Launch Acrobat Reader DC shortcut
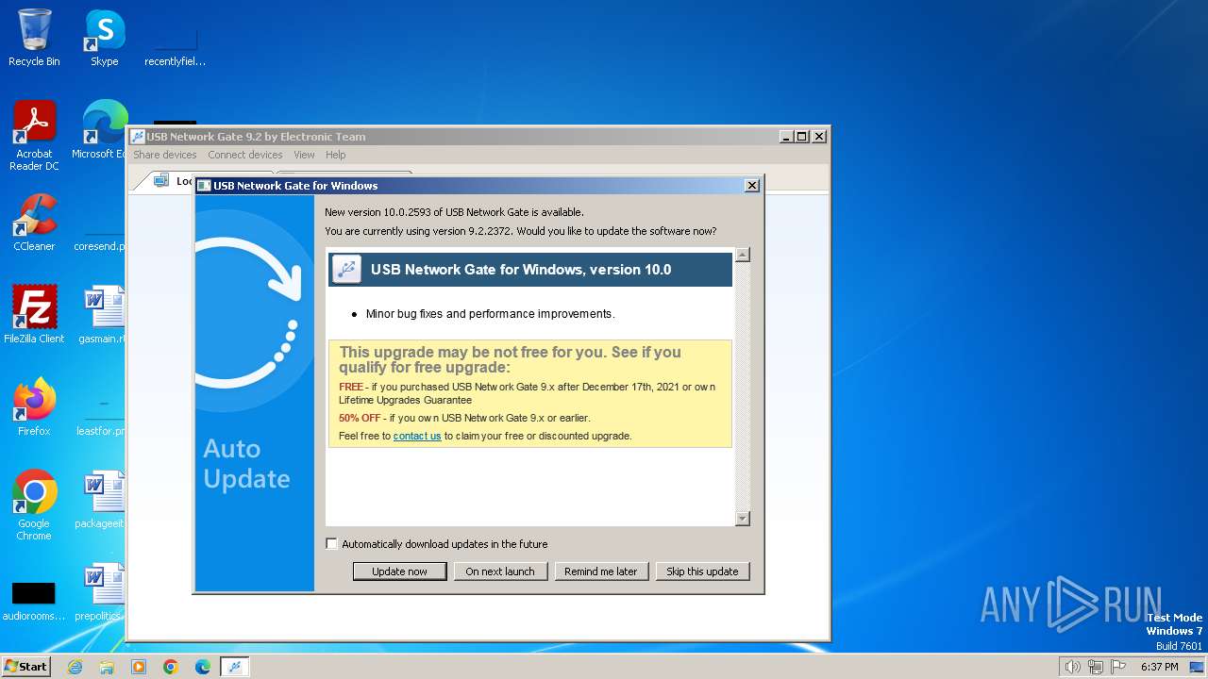Screen dimensions: 1208x679 tap(34, 136)
